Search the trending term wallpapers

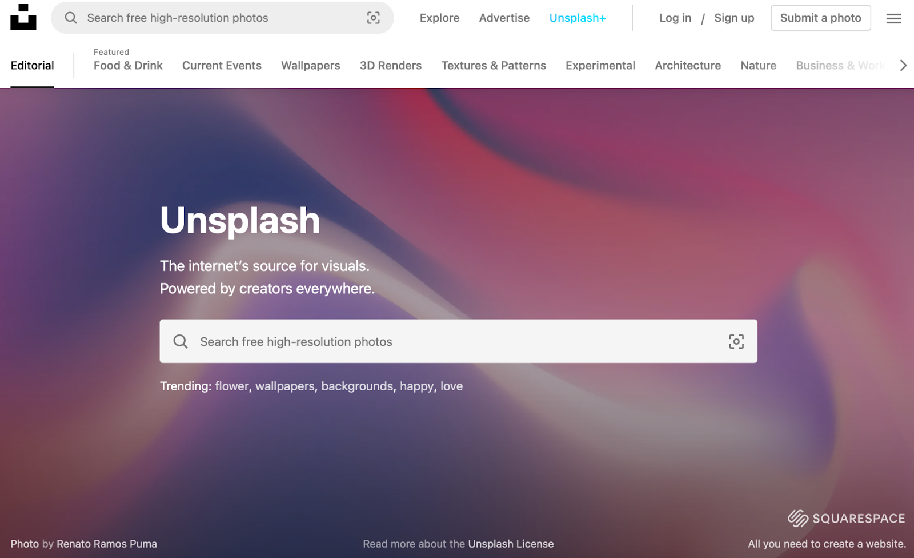285,386
